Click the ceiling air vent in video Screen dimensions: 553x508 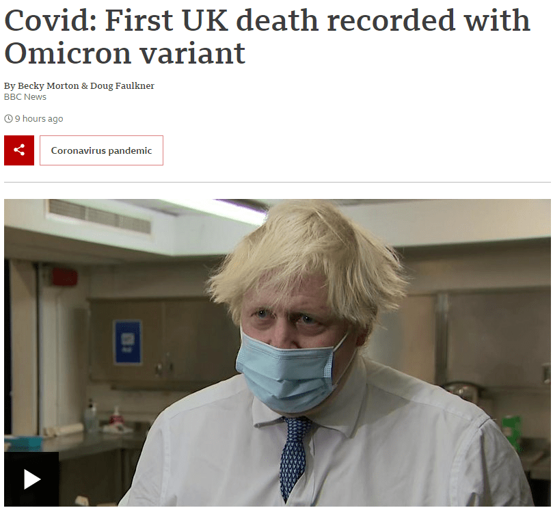(x=100, y=216)
